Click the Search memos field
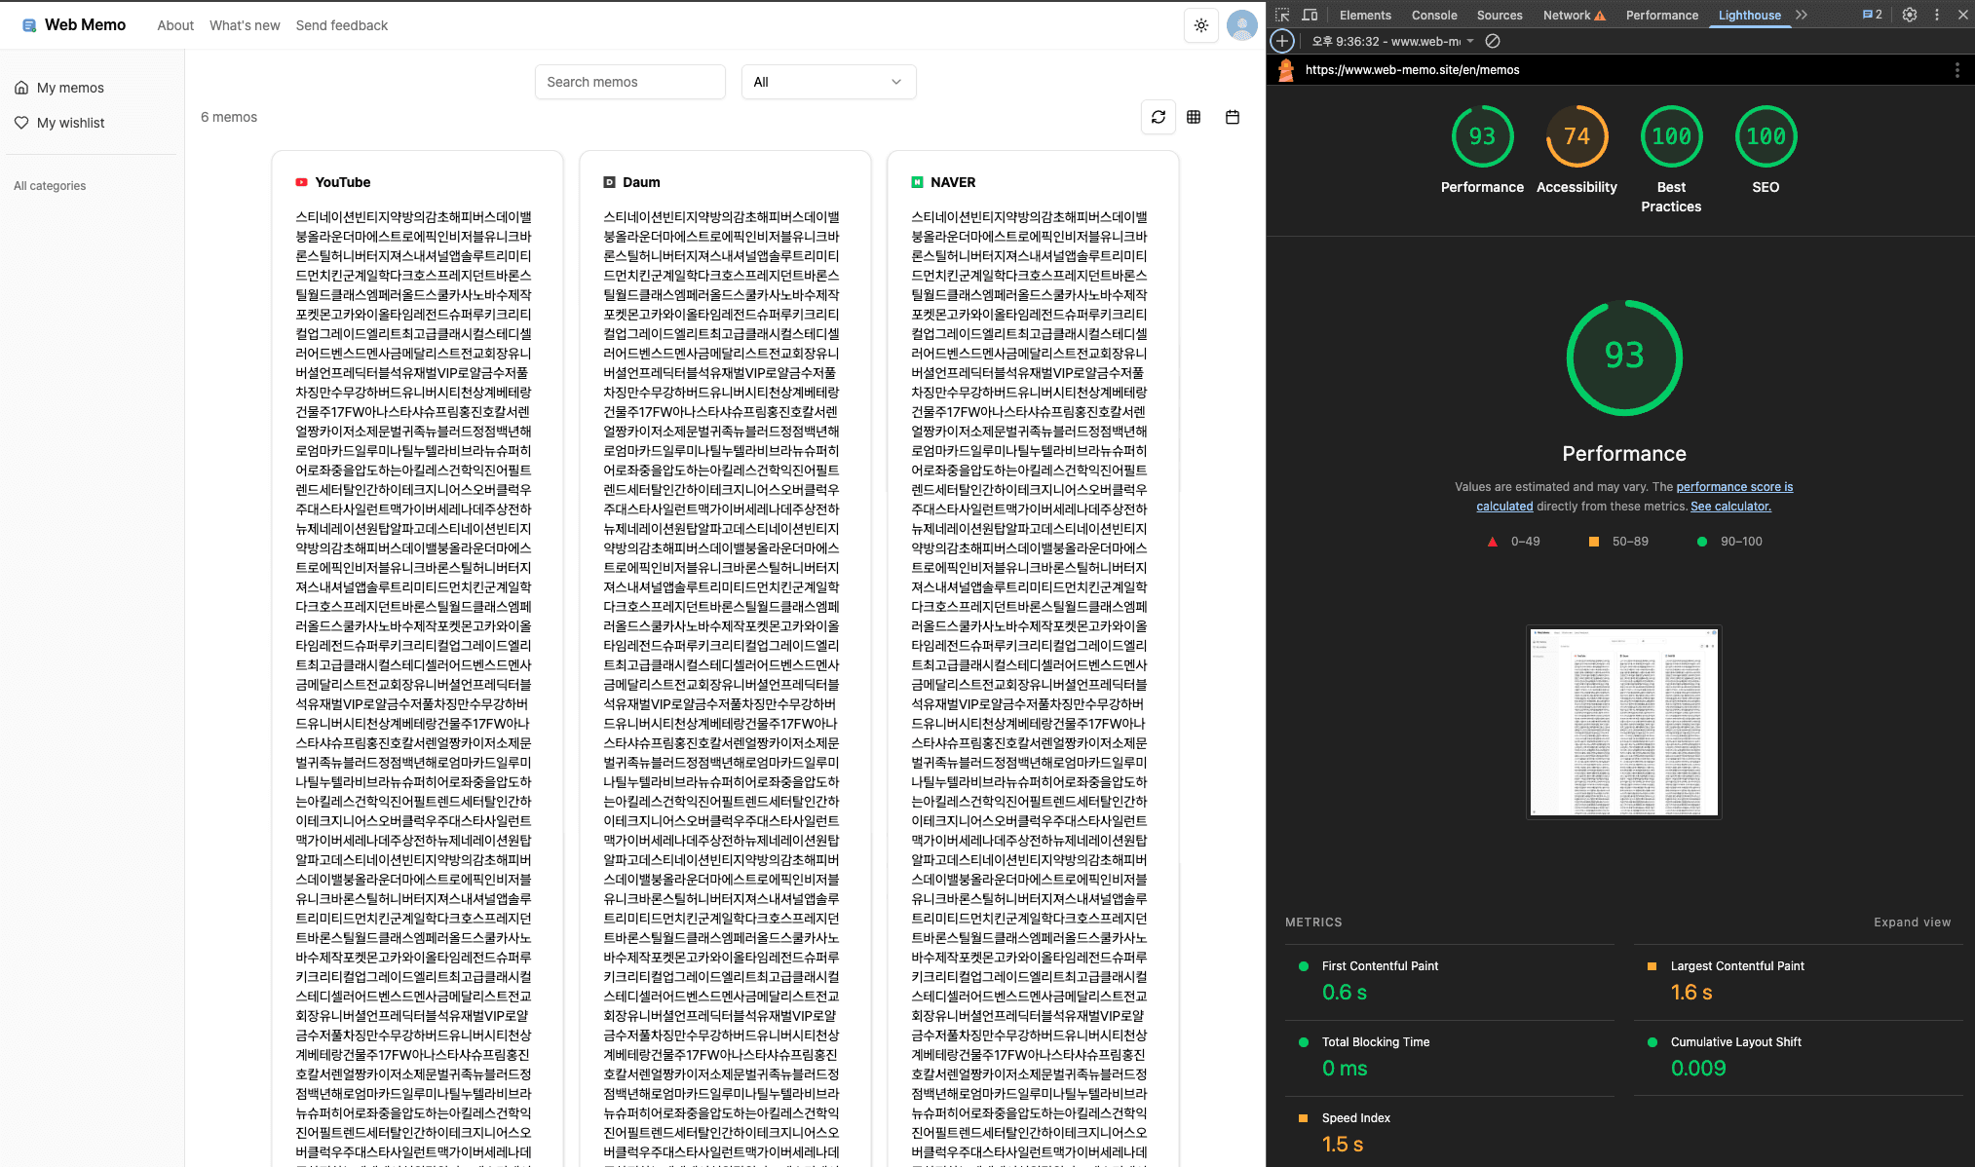1975x1167 pixels. (x=629, y=82)
